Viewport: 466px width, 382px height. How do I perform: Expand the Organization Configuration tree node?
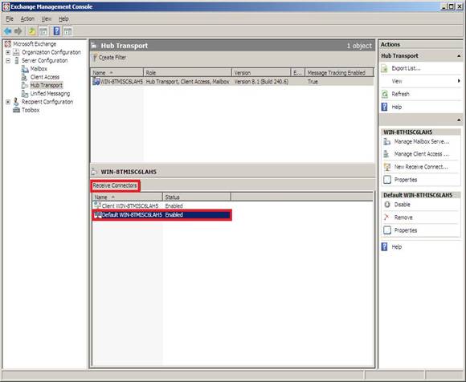pos(8,52)
